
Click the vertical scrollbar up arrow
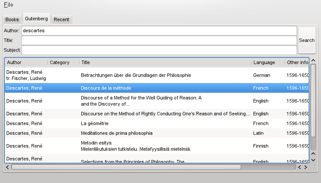pos(313,61)
